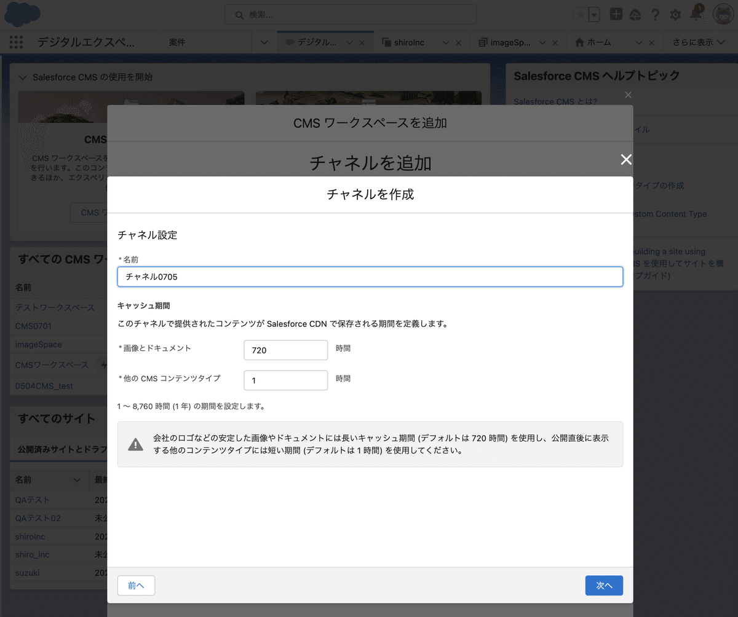This screenshot has width=738, height=617.
Task: Open the CMSワークスペース link
Action: [x=52, y=365]
